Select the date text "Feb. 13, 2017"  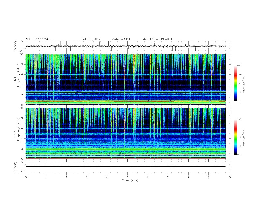pyautogui.click(x=91, y=39)
